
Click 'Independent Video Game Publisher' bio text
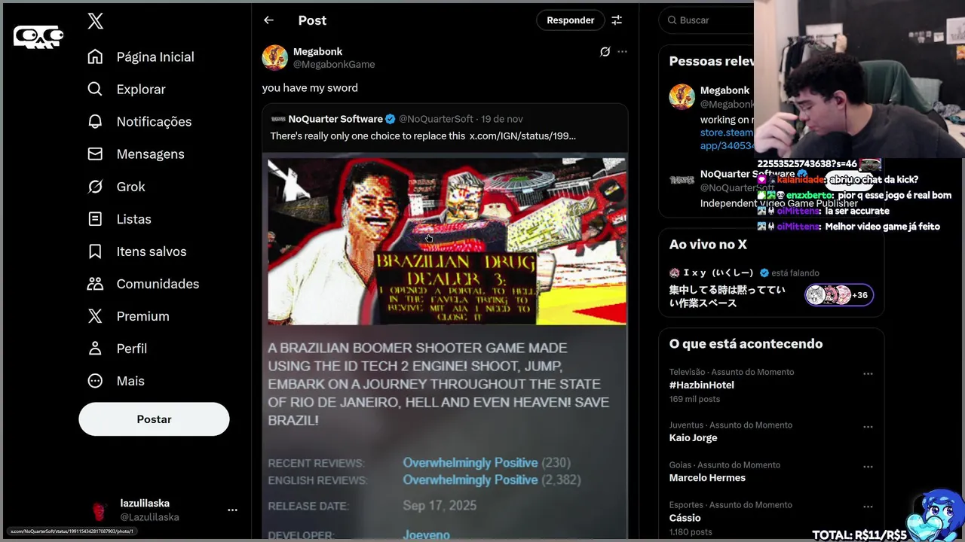pyautogui.click(x=779, y=203)
